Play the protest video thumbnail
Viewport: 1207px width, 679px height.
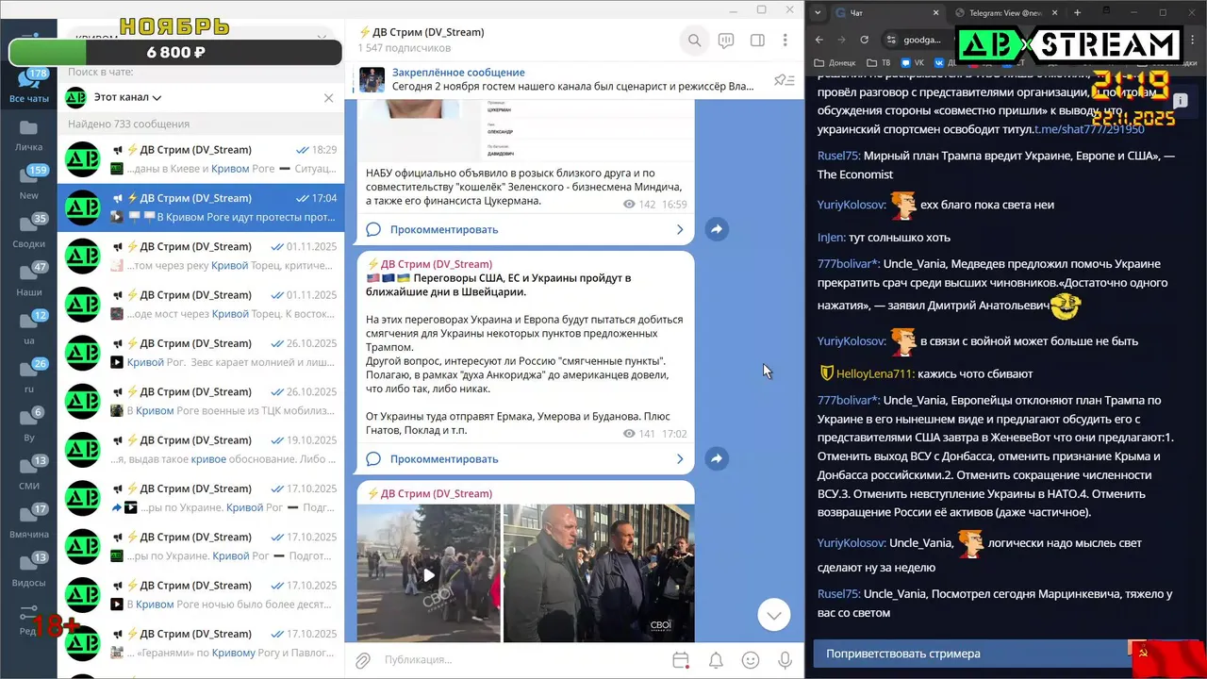(428, 573)
